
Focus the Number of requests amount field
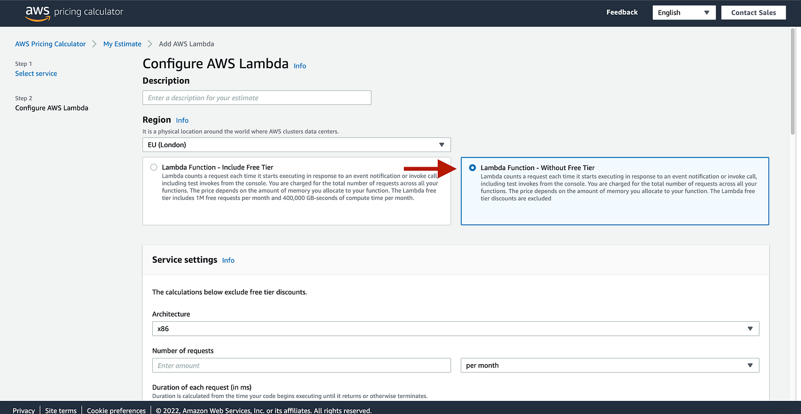(x=302, y=365)
